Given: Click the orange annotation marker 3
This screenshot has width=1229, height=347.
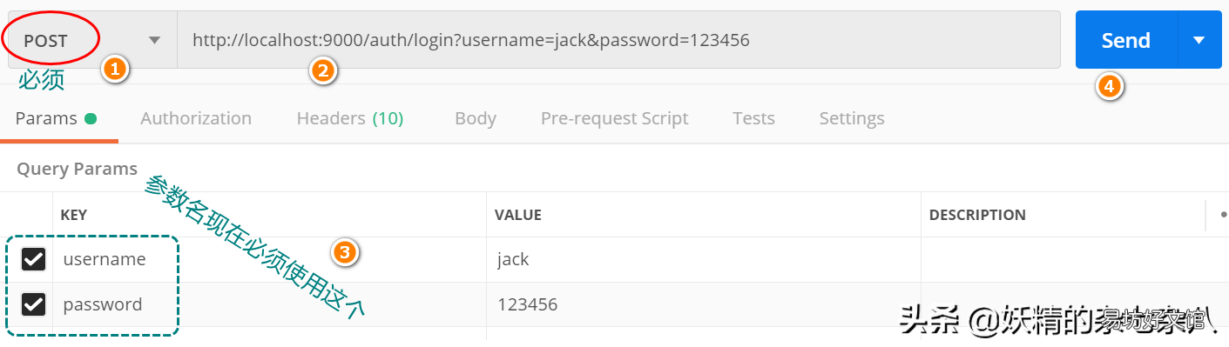Looking at the screenshot, I should [345, 253].
